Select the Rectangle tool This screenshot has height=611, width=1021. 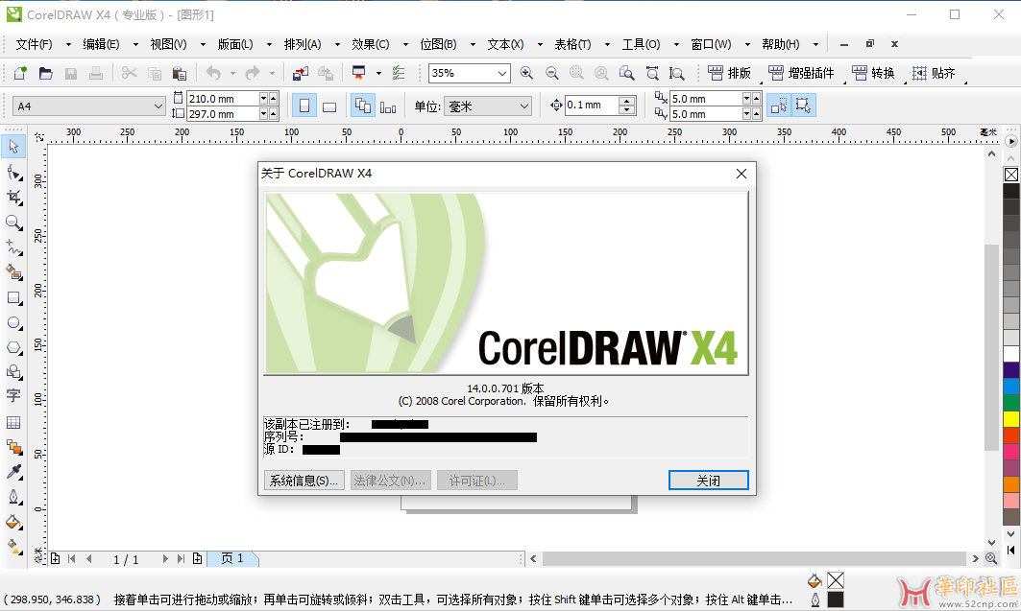point(13,297)
